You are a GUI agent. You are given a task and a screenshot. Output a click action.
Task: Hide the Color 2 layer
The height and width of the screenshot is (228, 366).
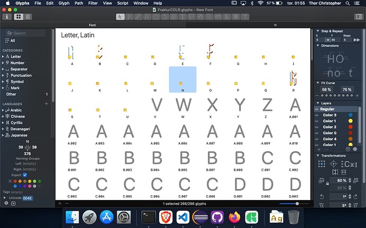click(x=317, y=127)
